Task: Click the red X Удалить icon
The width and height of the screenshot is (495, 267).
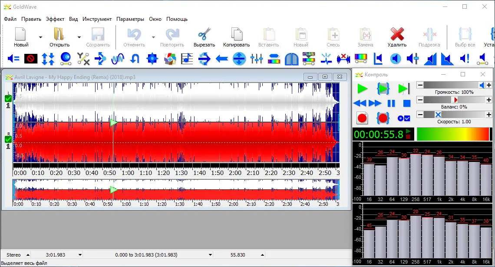Action: tap(397, 35)
